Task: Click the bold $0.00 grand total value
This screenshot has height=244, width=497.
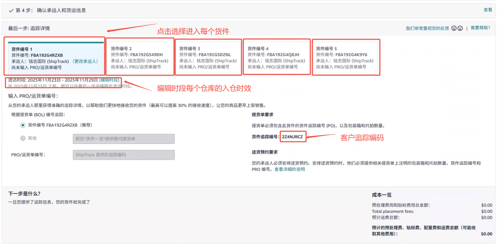Action: pyautogui.click(x=487, y=234)
